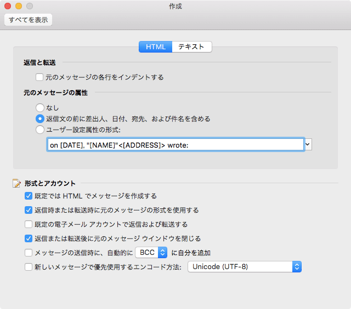The width and height of the screenshot is (351, 309).
Task: Select 返信文の前に差出人、日付 radio option
Action: click(40, 119)
